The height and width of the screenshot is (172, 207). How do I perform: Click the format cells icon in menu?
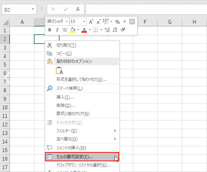tap(50, 157)
